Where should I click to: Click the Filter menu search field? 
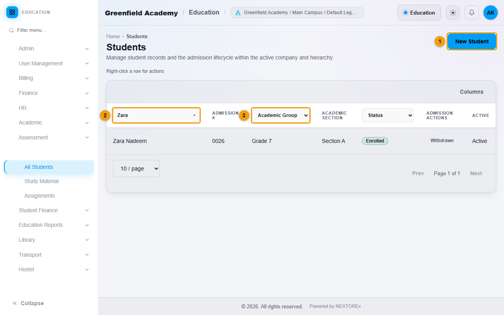[x=49, y=30]
